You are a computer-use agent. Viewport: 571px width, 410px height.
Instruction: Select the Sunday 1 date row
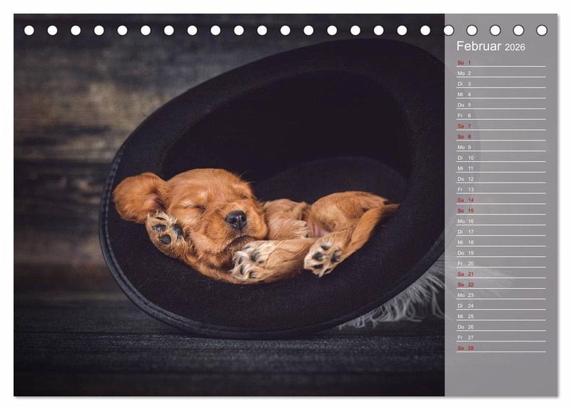click(501, 63)
